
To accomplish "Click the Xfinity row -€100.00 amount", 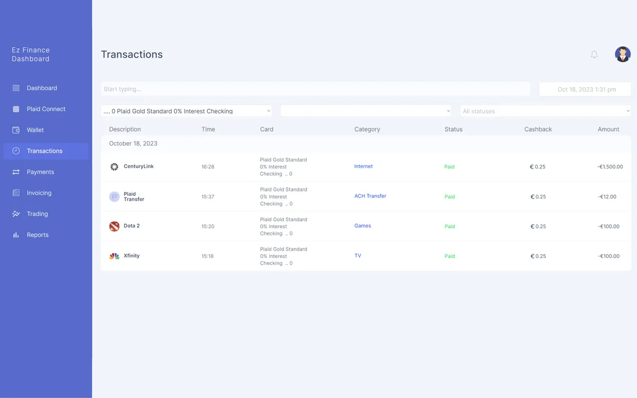I will [608, 256].
